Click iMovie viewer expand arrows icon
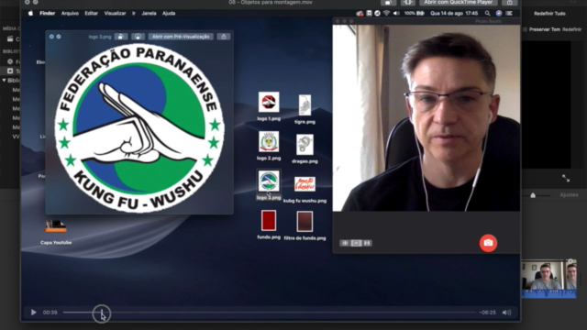The image size is (587, 330). point(566,179)
